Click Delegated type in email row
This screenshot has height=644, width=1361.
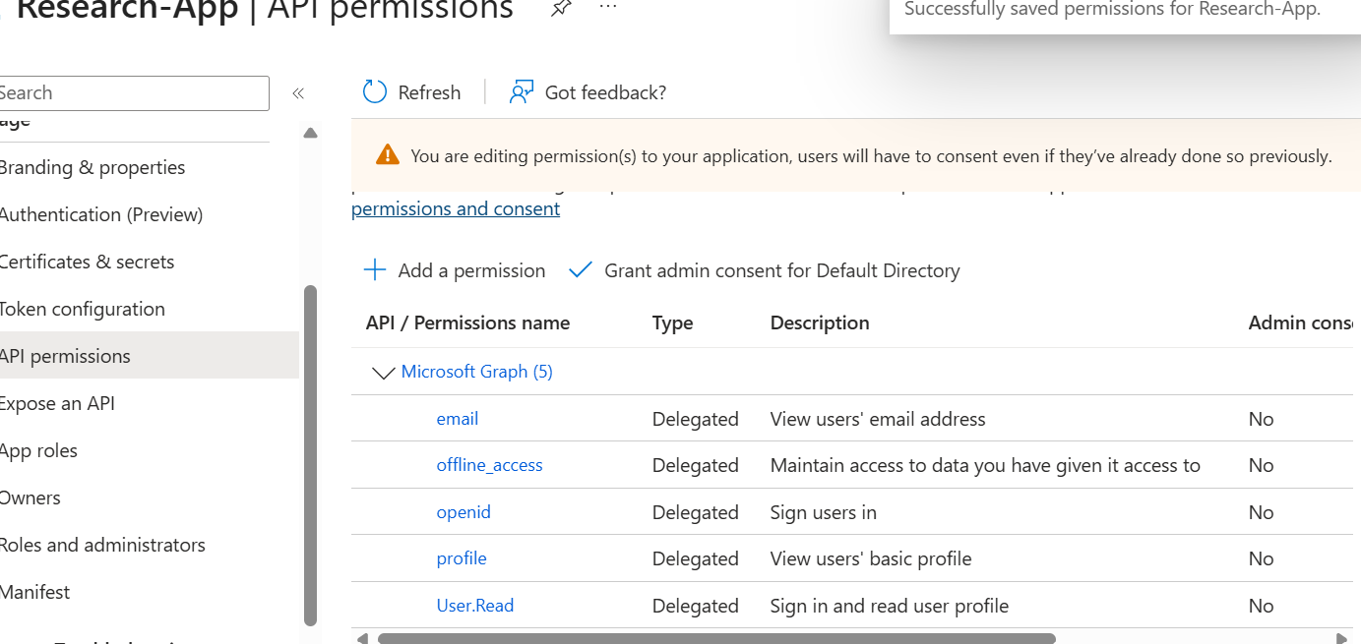695,419
